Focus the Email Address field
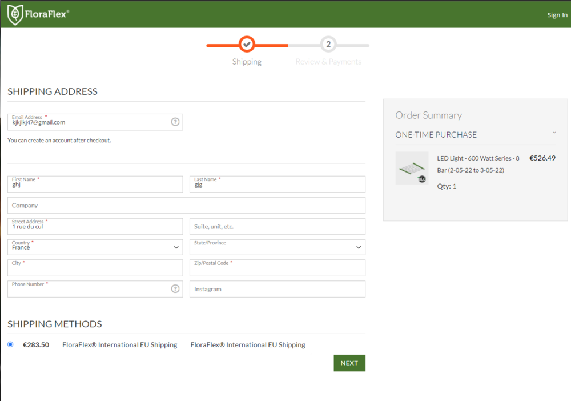Screen dimensions: 571x401 click(95, 122)
